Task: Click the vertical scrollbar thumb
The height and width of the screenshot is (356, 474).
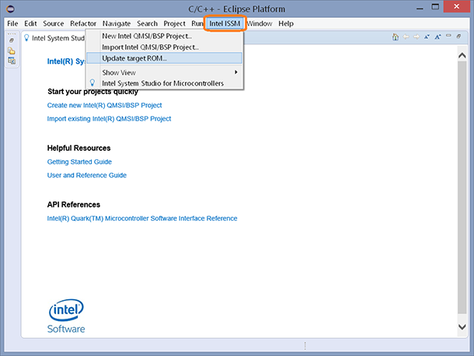Action: (462, 187)
